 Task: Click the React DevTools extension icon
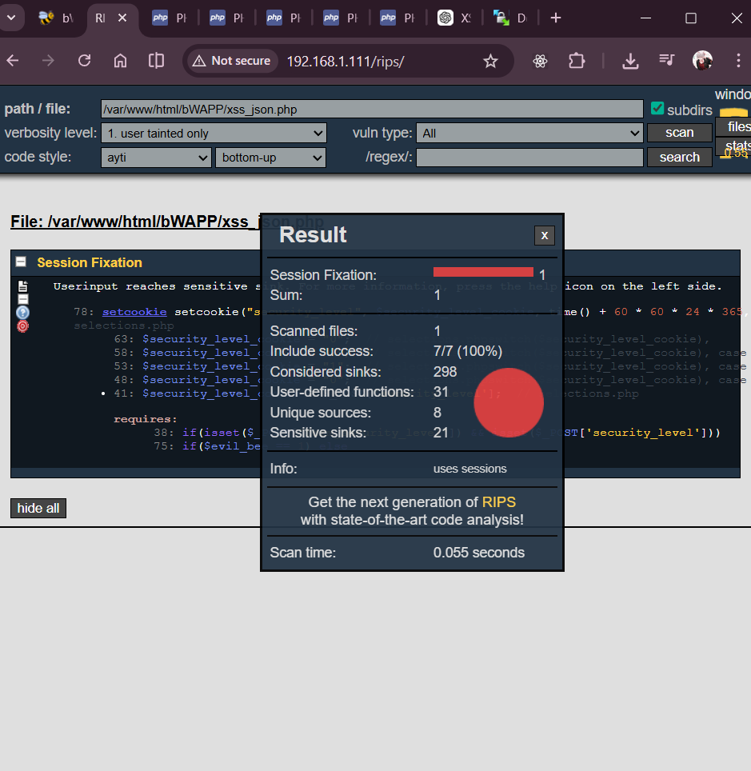tap(540, 62)
